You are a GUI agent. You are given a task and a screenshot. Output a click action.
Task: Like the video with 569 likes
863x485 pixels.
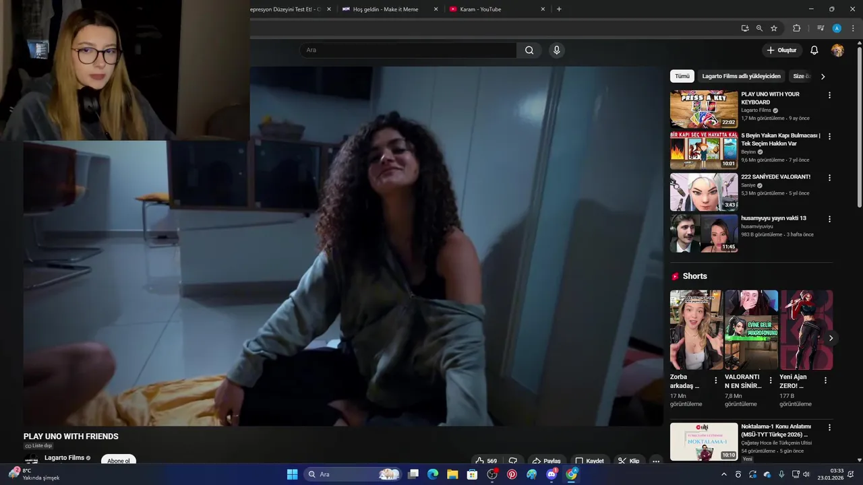click(x=487, y=461)
